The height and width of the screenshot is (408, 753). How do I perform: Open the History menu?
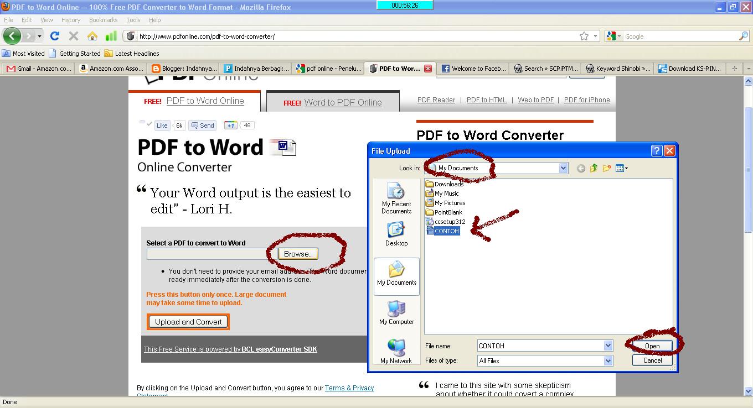coord(71,20)
